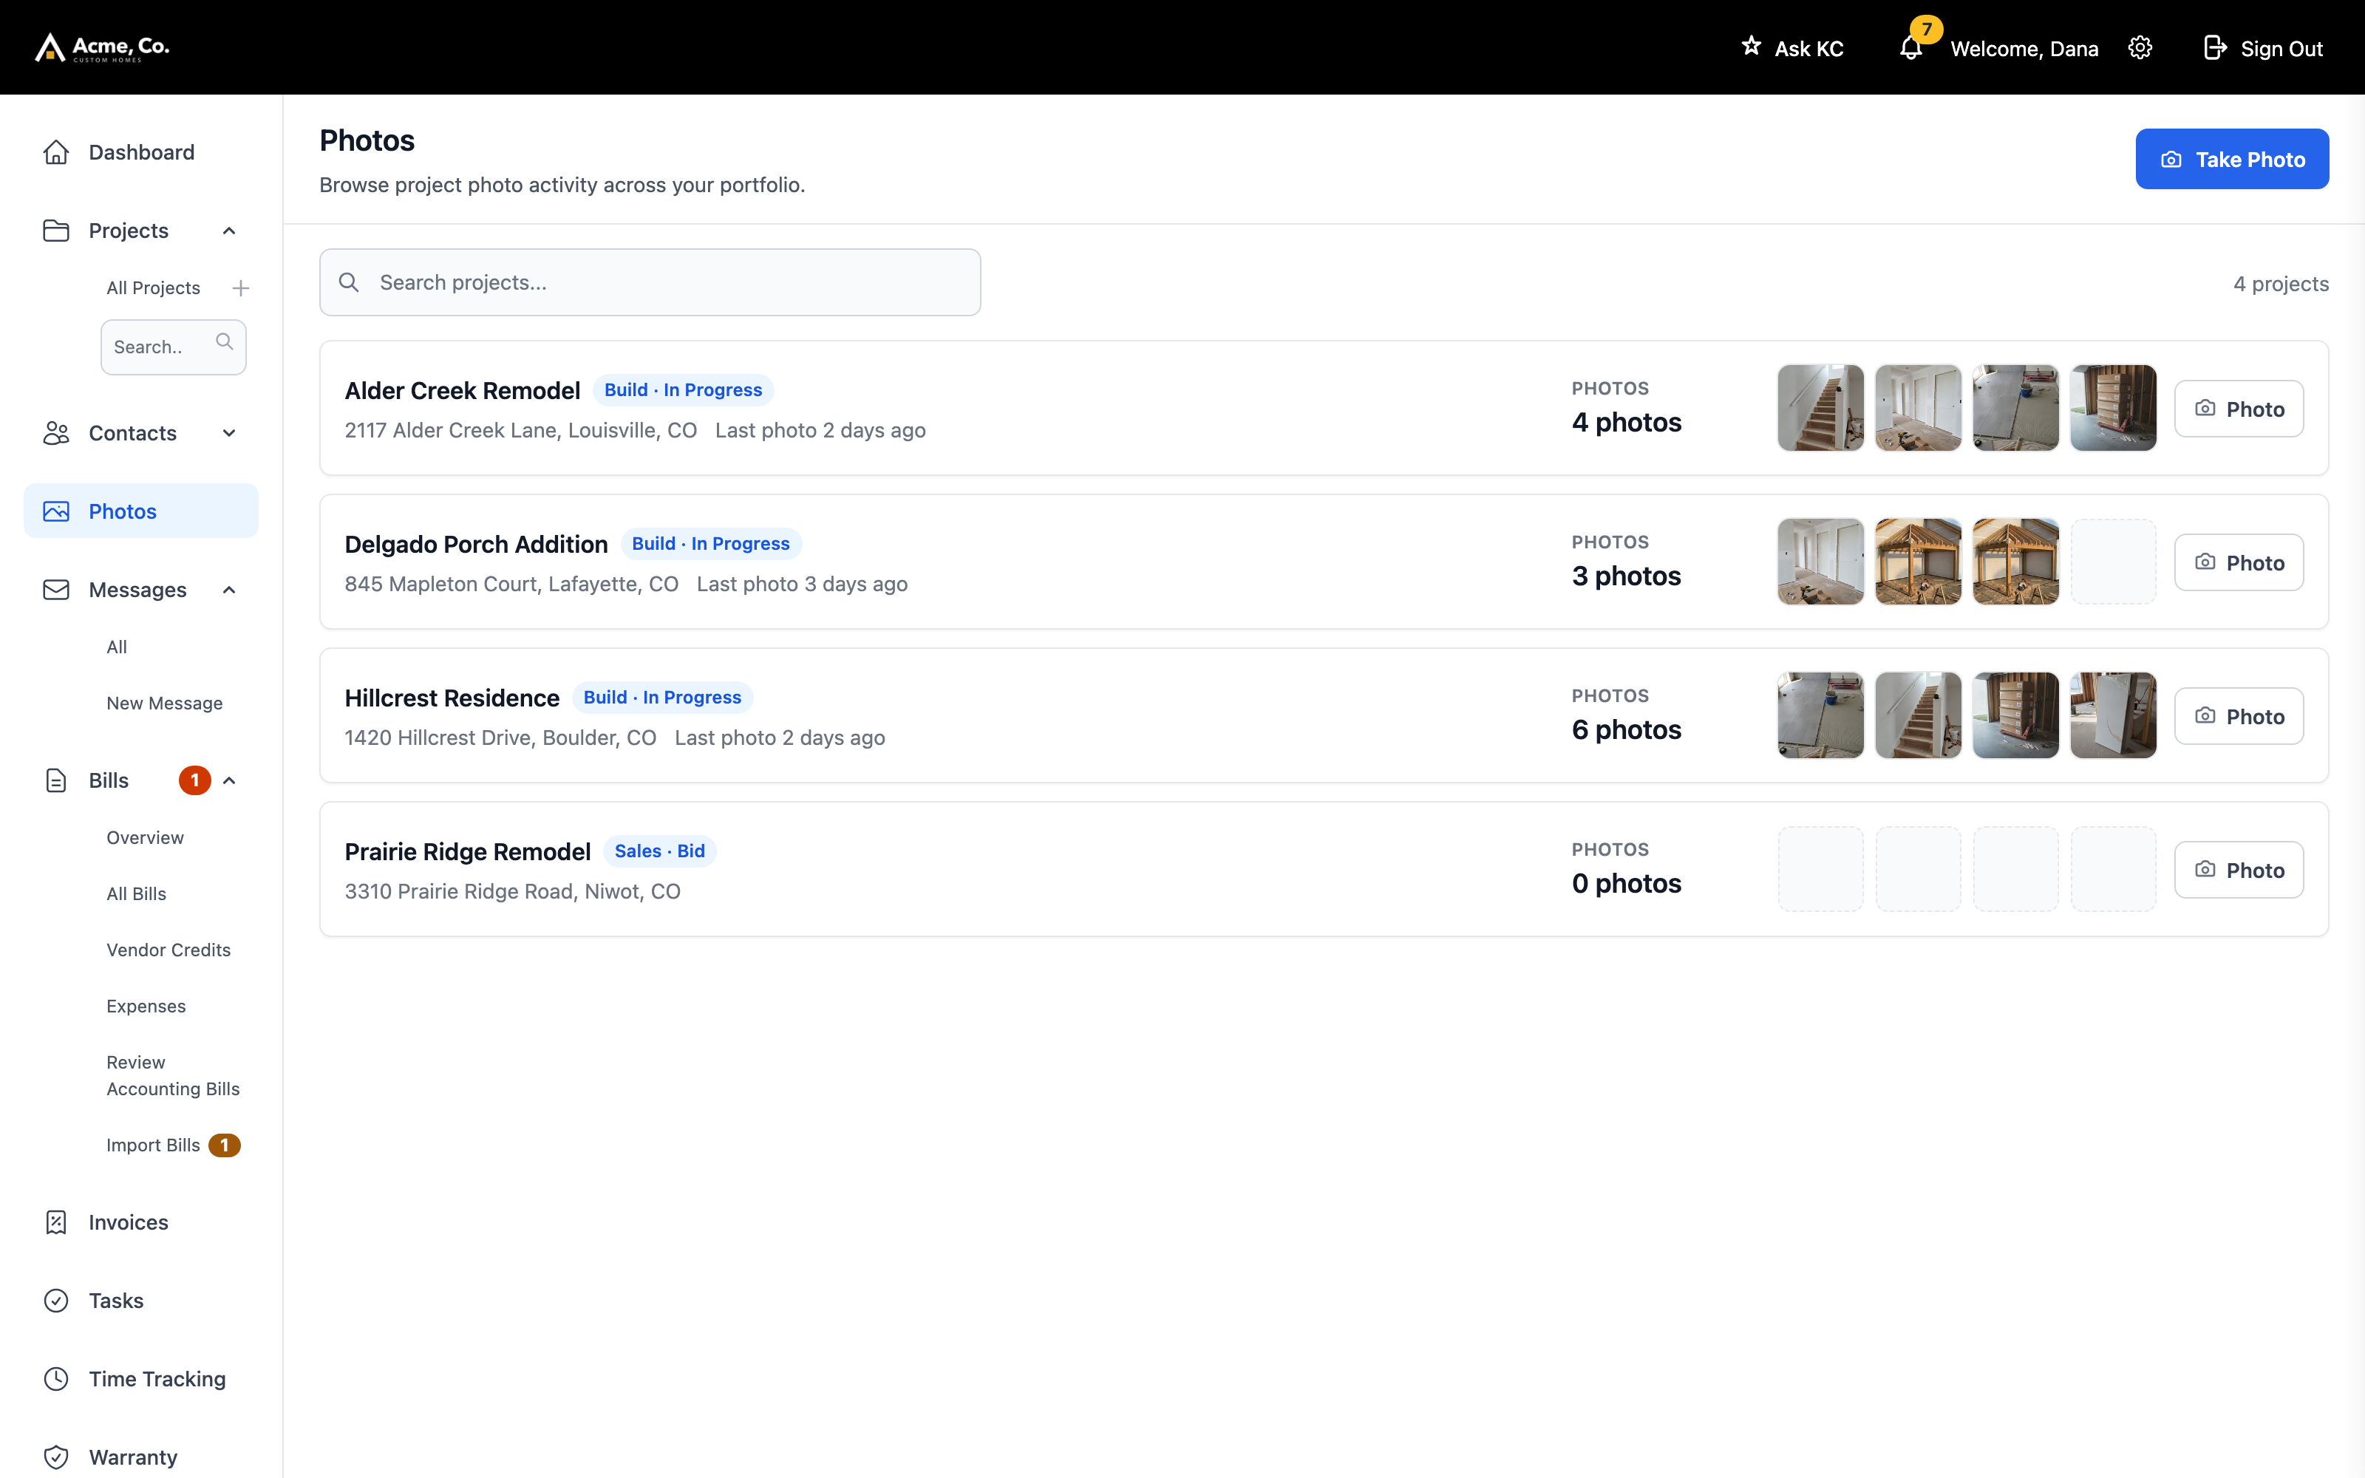This screenshot has height=1478, width=2365.
Task: Go to New Message
Action: point(164,703)
